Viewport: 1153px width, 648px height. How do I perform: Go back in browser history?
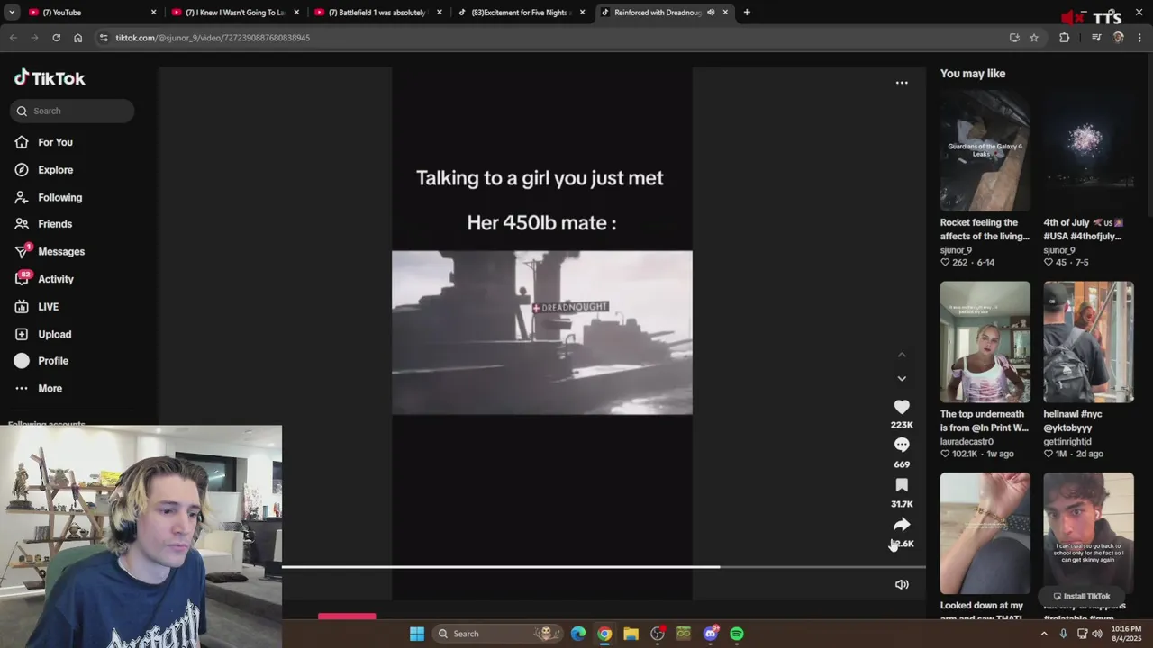13,38
